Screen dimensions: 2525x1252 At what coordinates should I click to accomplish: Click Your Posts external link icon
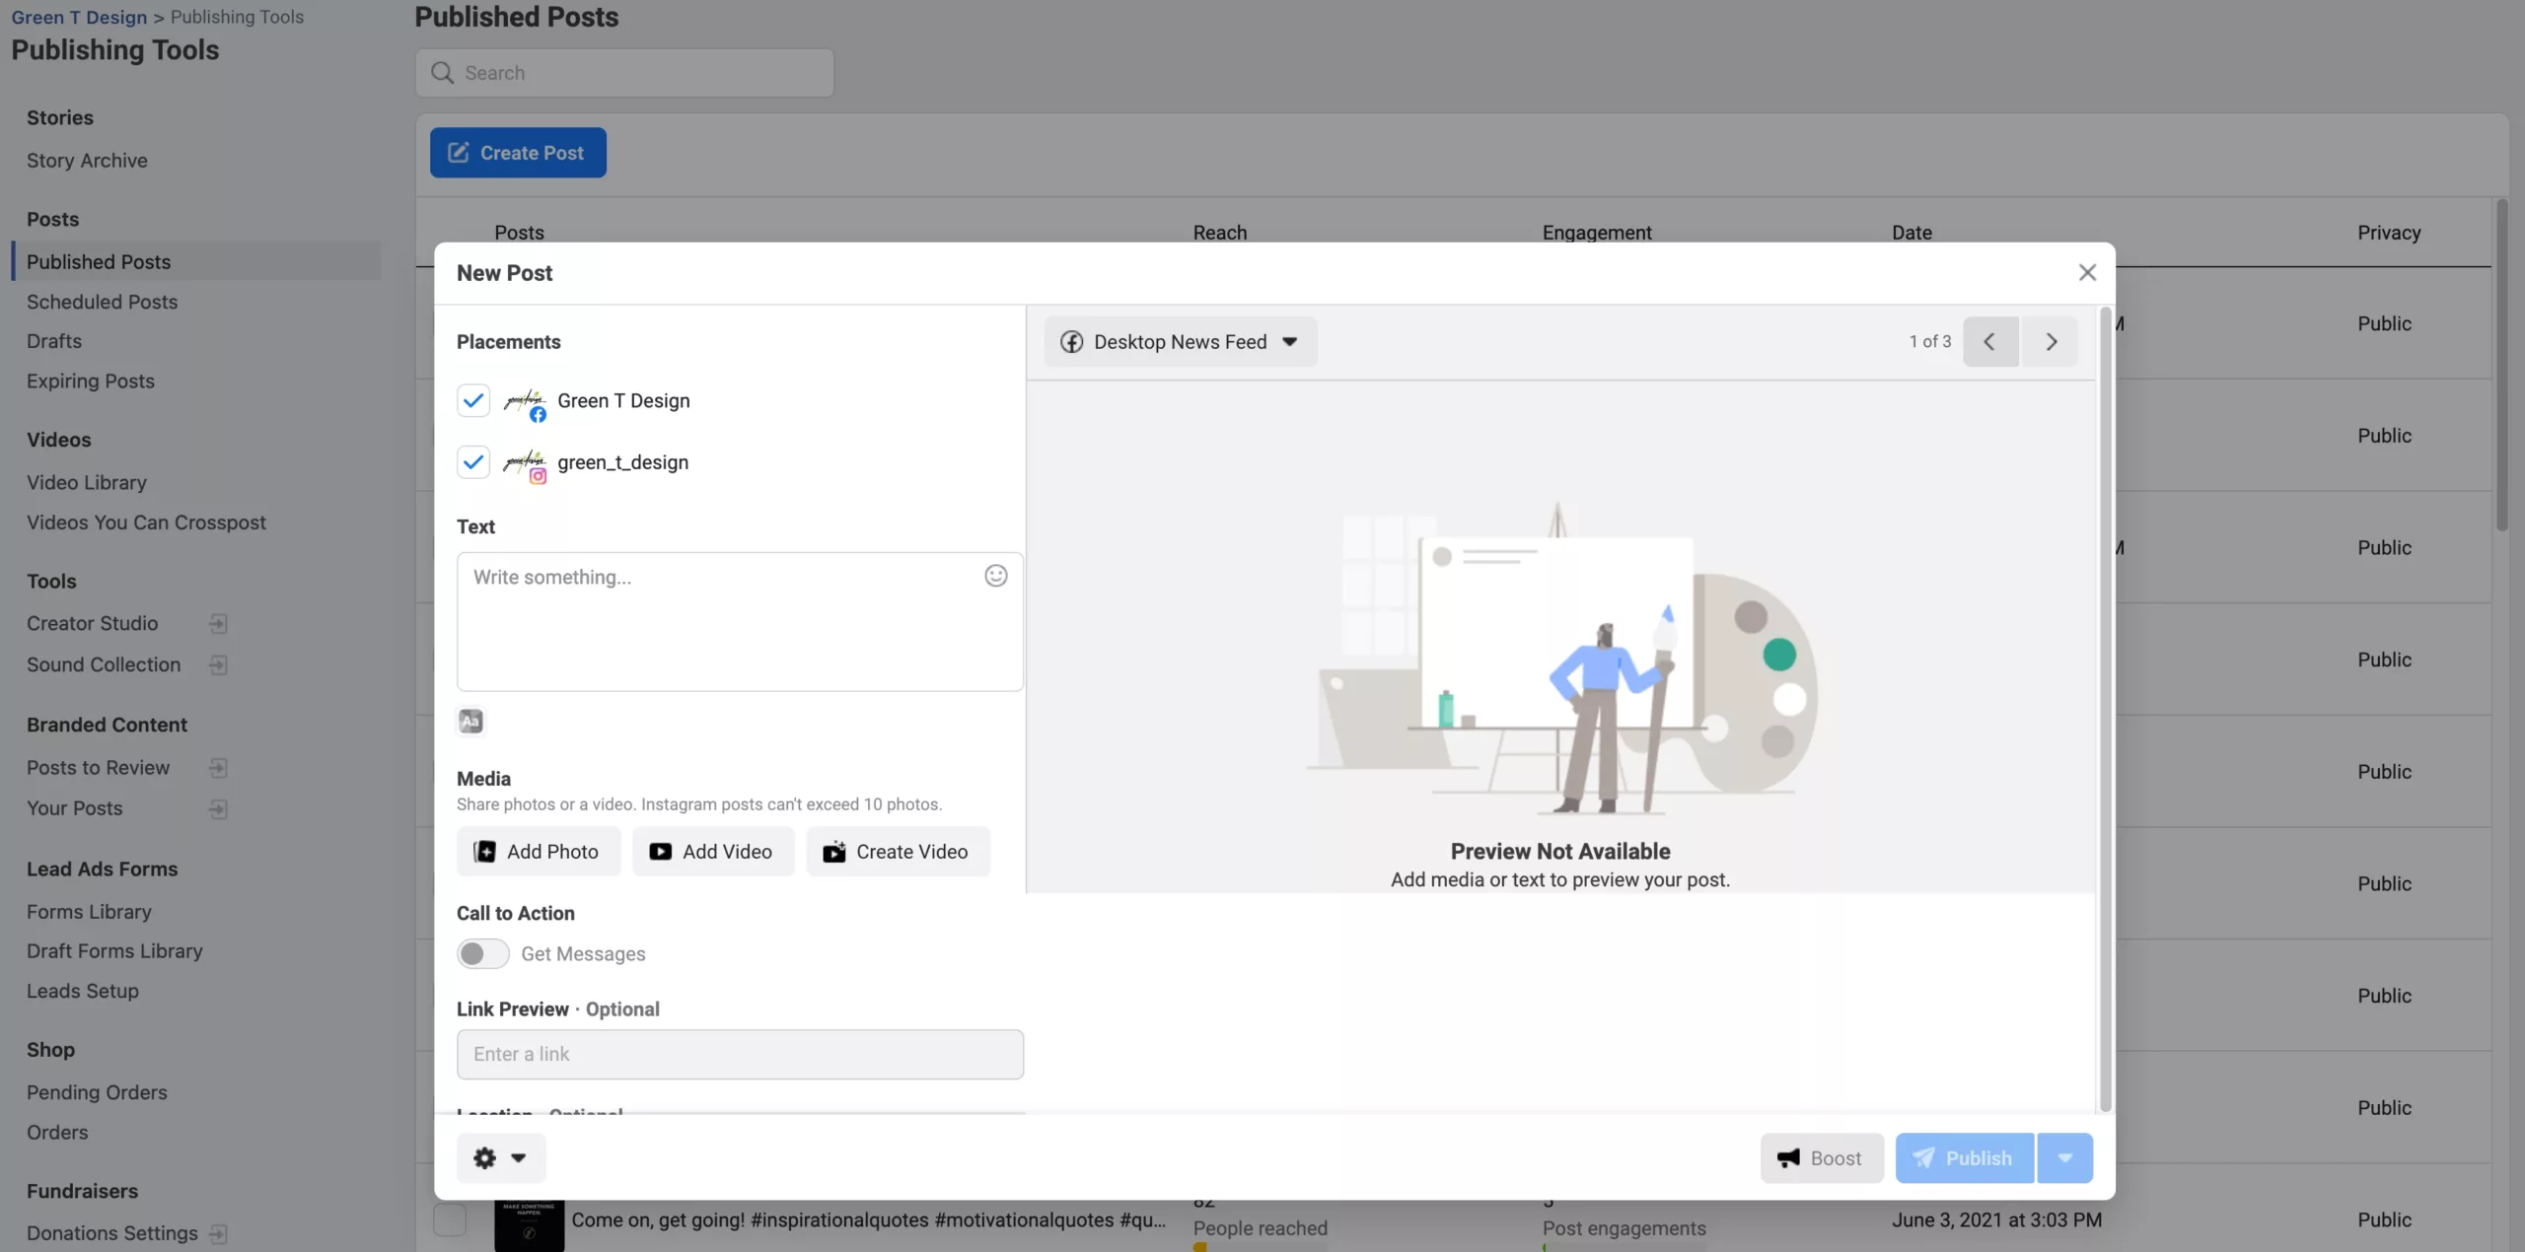point(219,808)
